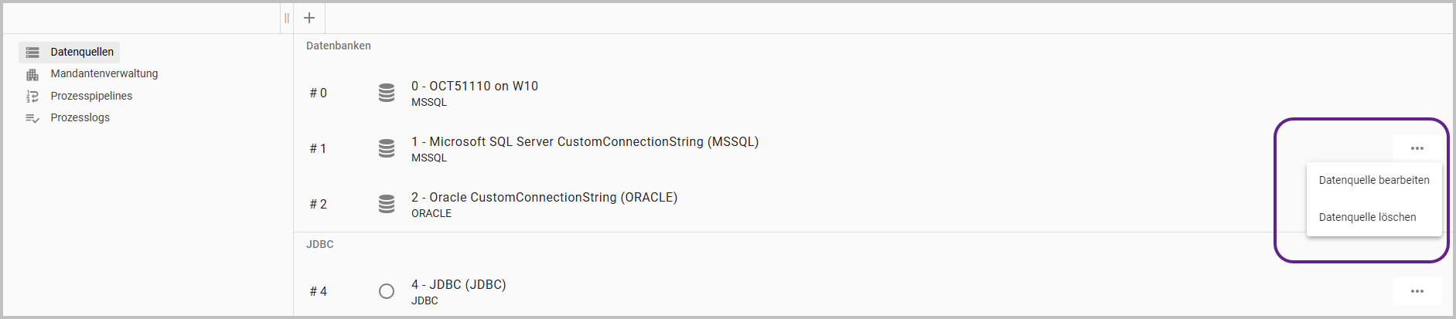Screen dimensions: 1456x319
Task: Select the Datenquellen navigation entry
Action: click(x=82, y=52)
